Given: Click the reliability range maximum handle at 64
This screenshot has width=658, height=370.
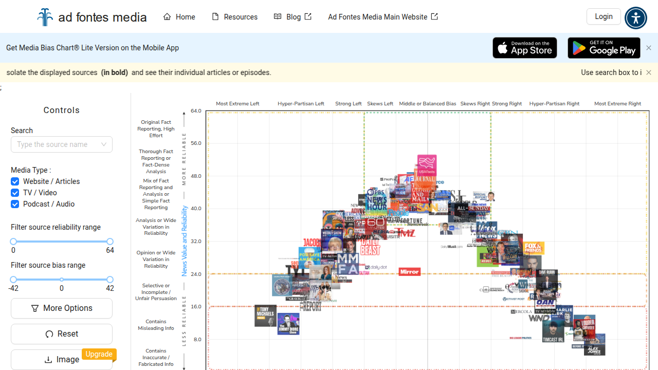Looking at the screenshot, I should pyautogui.click(x=110, y=242).
